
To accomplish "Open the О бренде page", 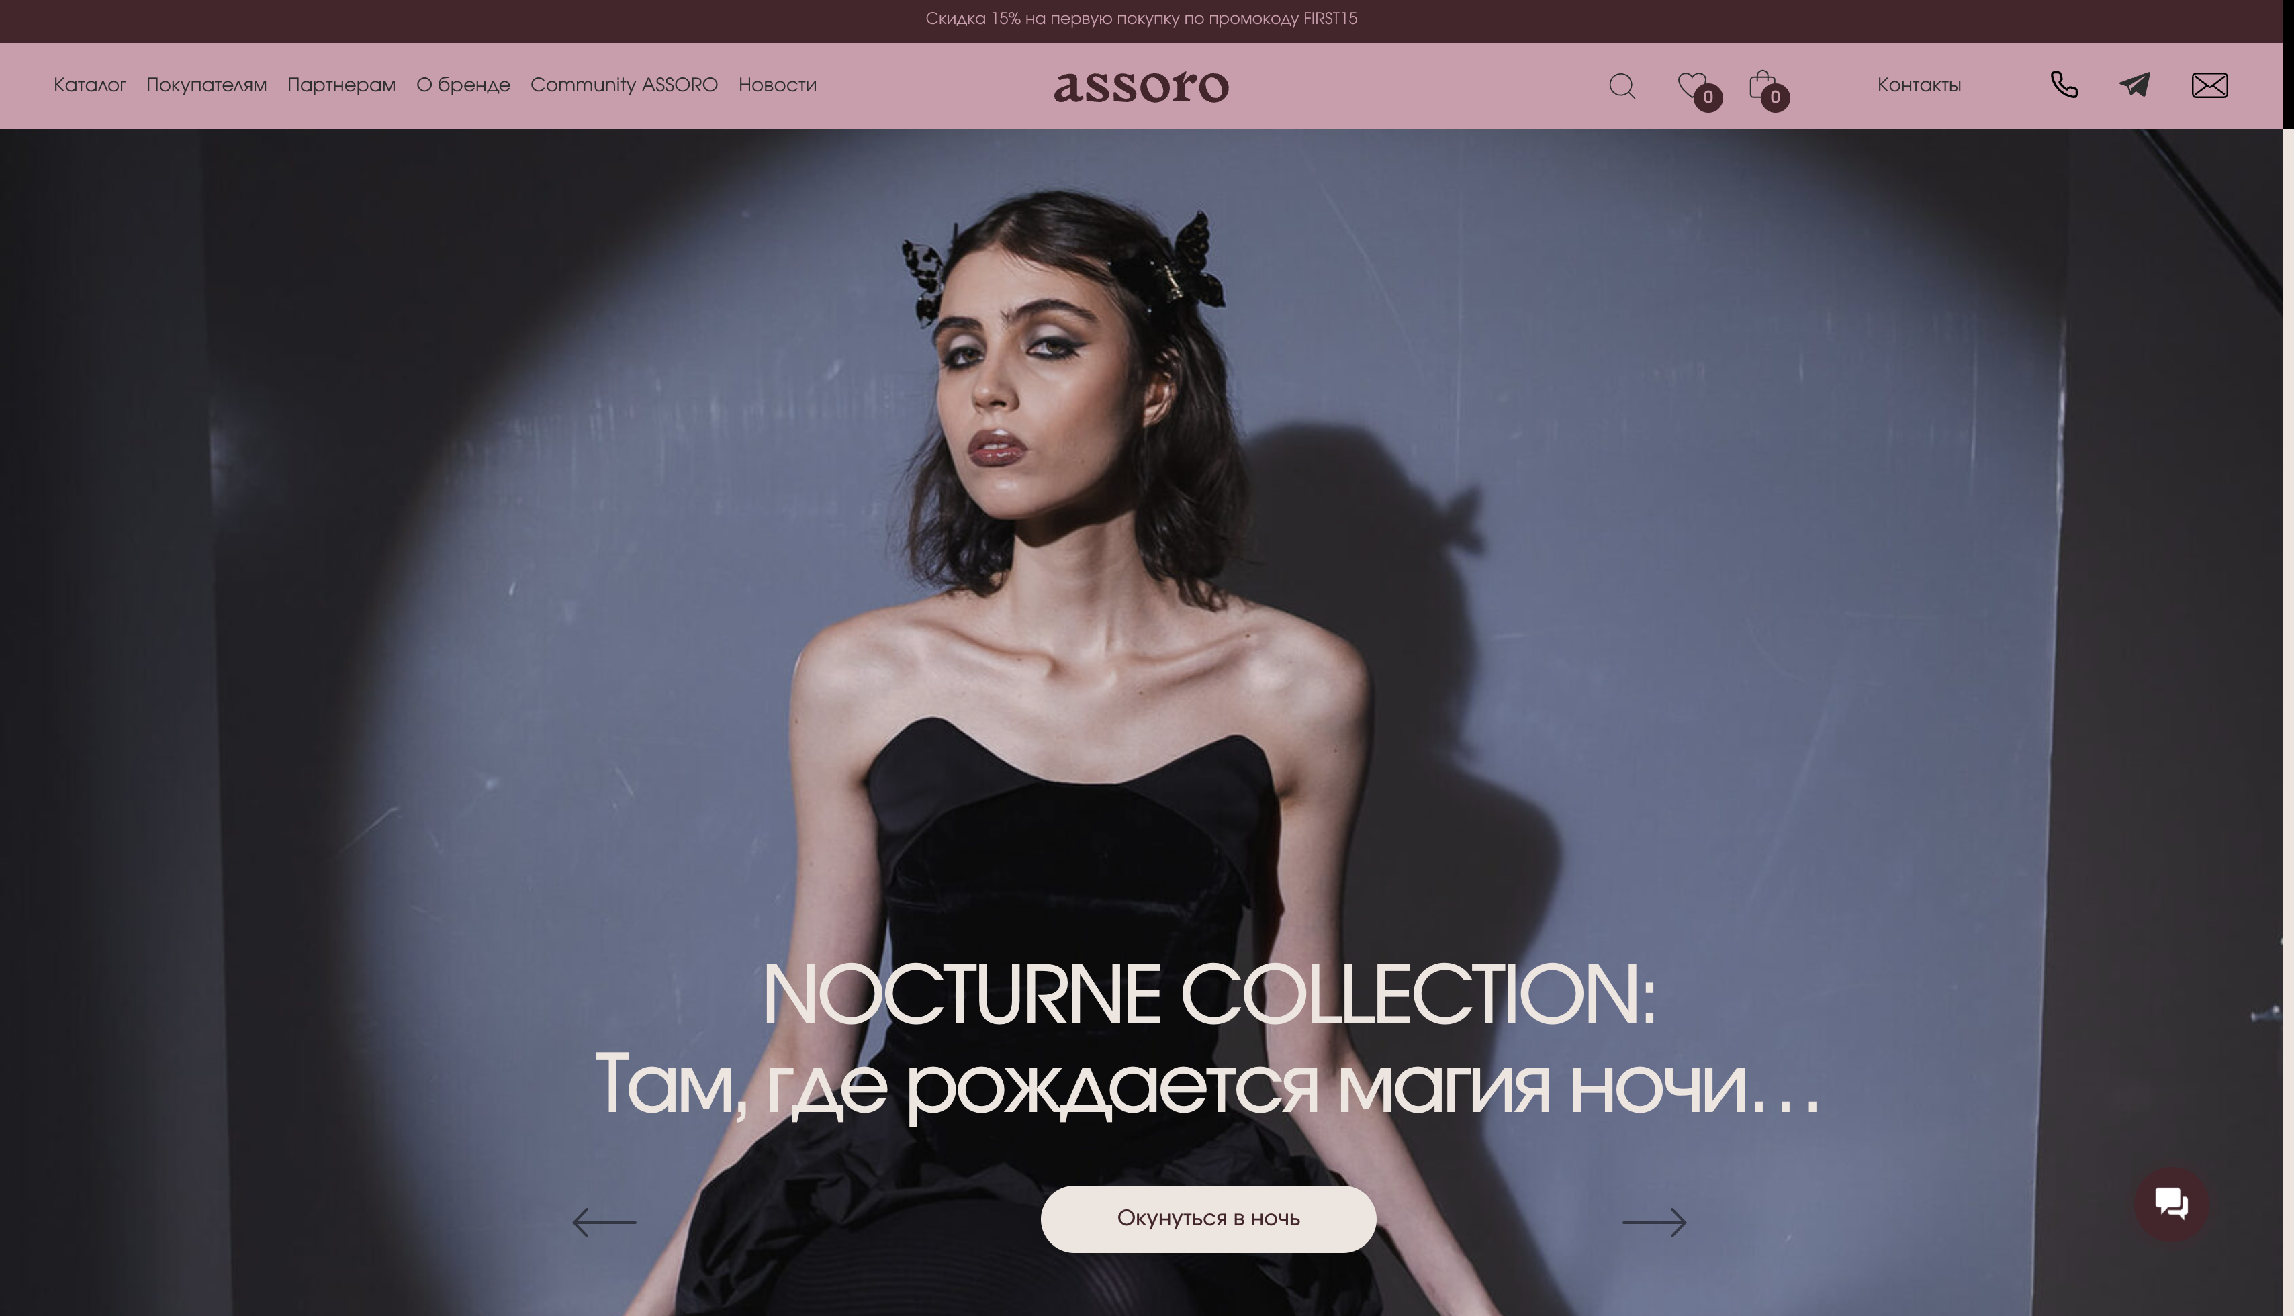I will 463,85.
